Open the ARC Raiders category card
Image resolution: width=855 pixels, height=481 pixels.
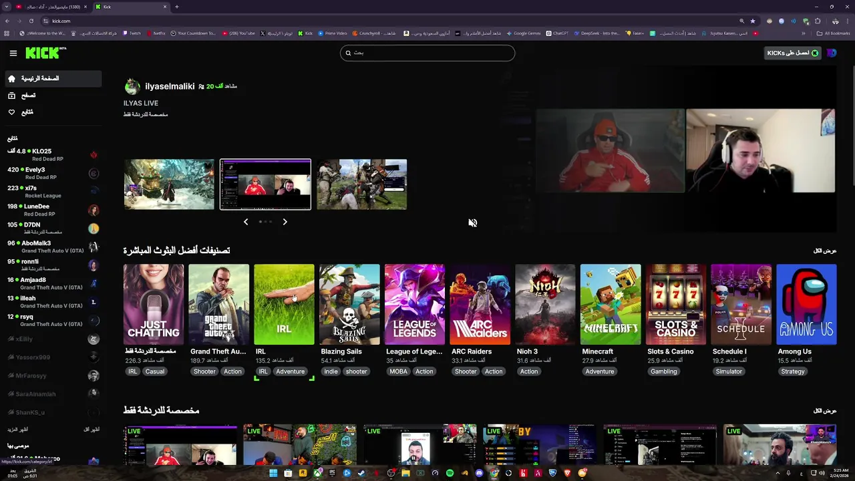480,305
